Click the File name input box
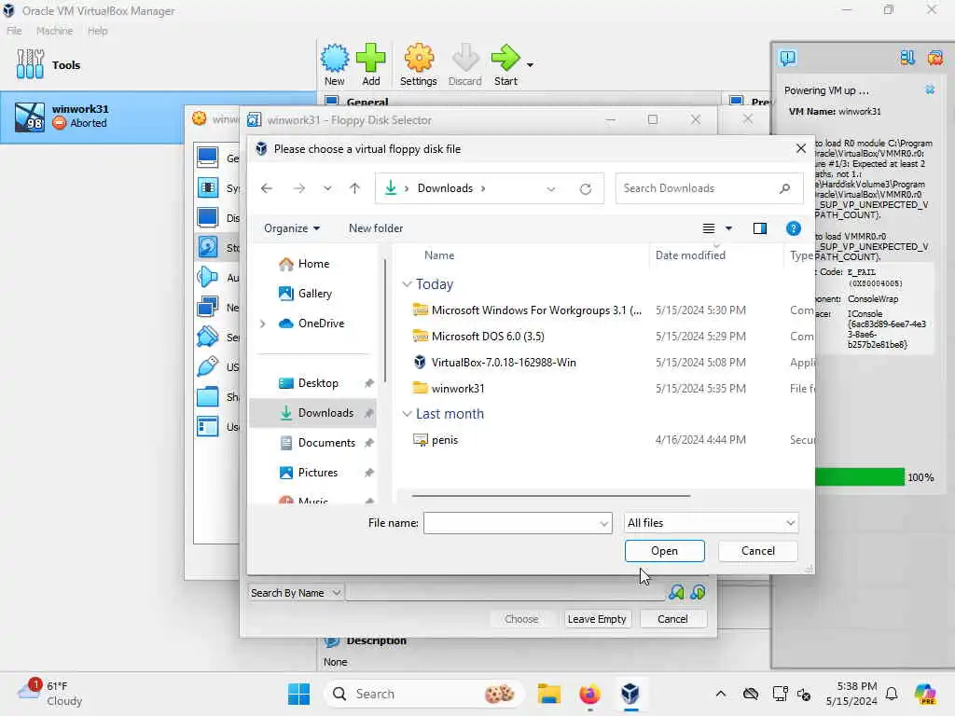 518,523
